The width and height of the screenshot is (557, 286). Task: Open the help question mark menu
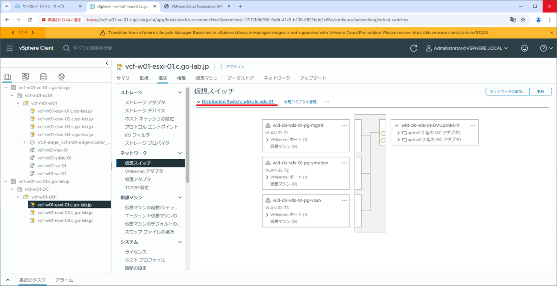(546, 48)
